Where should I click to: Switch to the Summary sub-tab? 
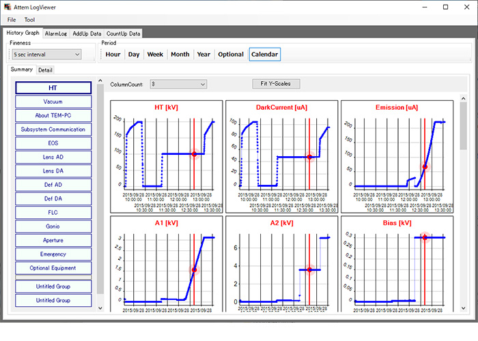pos(21,70)
